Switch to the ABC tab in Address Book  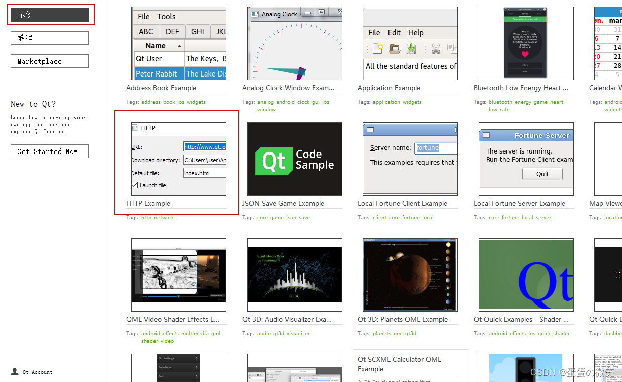tap(146, 31)
